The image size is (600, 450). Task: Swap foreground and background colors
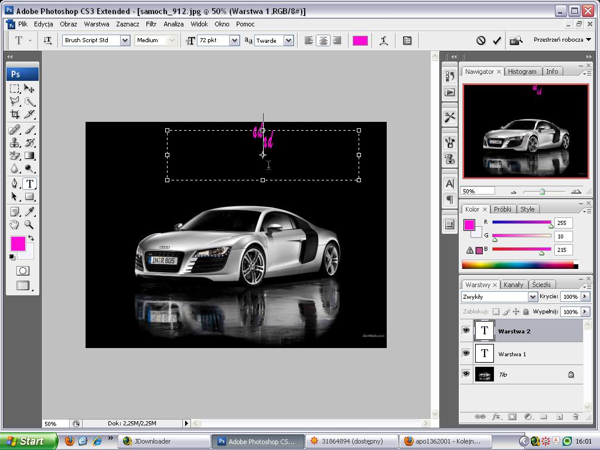31,238
